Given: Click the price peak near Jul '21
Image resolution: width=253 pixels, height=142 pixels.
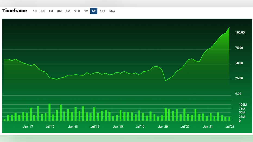Looking at the screenshot, I should click(229, 28).
